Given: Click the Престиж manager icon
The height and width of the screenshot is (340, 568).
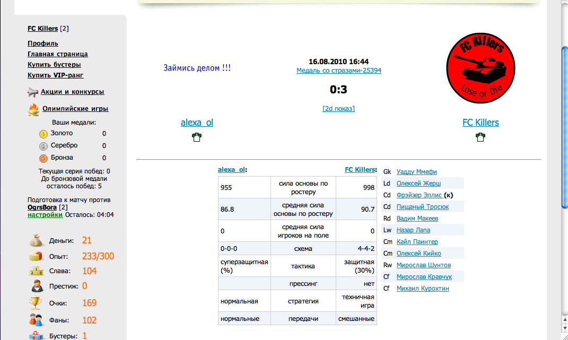Looking at the screenshot, I should [x=36, y=286].
